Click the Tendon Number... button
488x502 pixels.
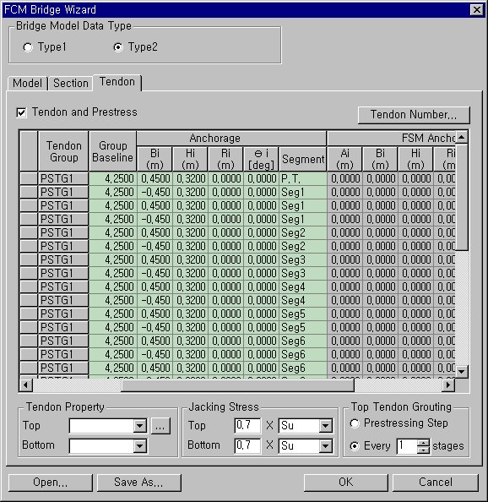coord(414,115)
